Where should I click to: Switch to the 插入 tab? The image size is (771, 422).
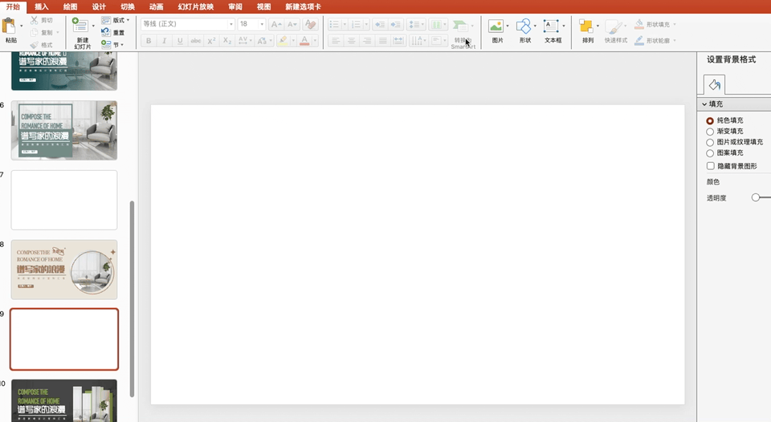42,6
